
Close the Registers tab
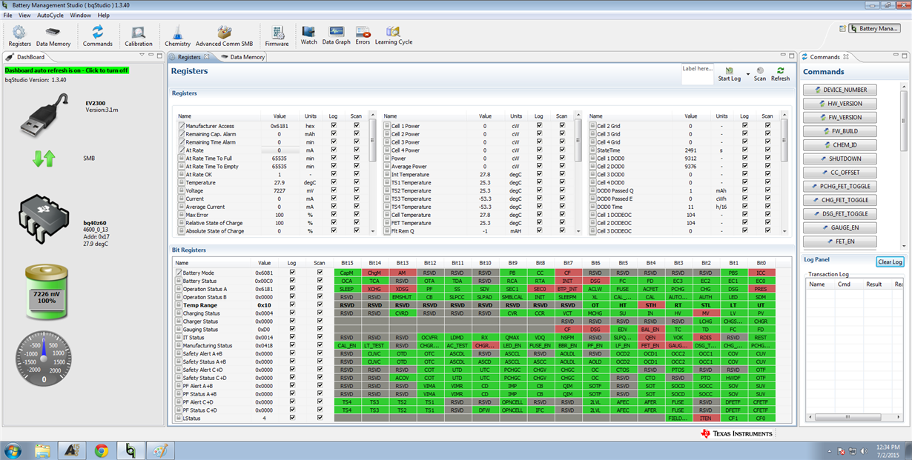pos(207,57)
